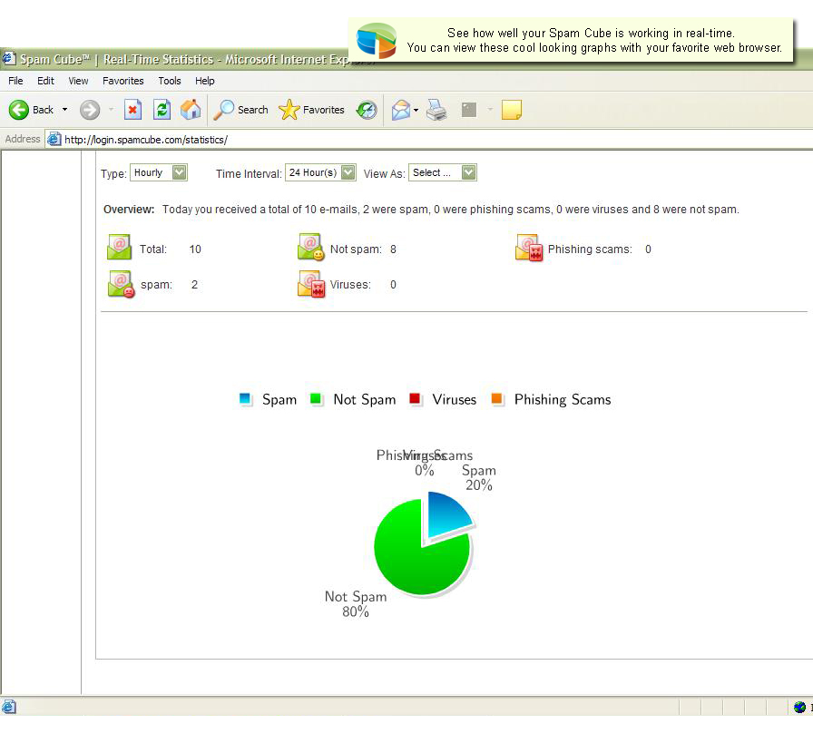Open the Favorites menu
813x753 pixels.
tap(122, 81)
